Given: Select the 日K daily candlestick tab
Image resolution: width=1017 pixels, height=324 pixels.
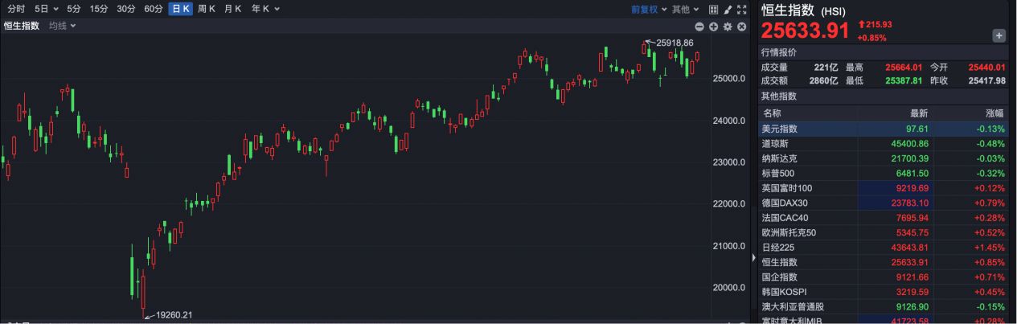Looking at the screenshot, I should tap(180, 9).
